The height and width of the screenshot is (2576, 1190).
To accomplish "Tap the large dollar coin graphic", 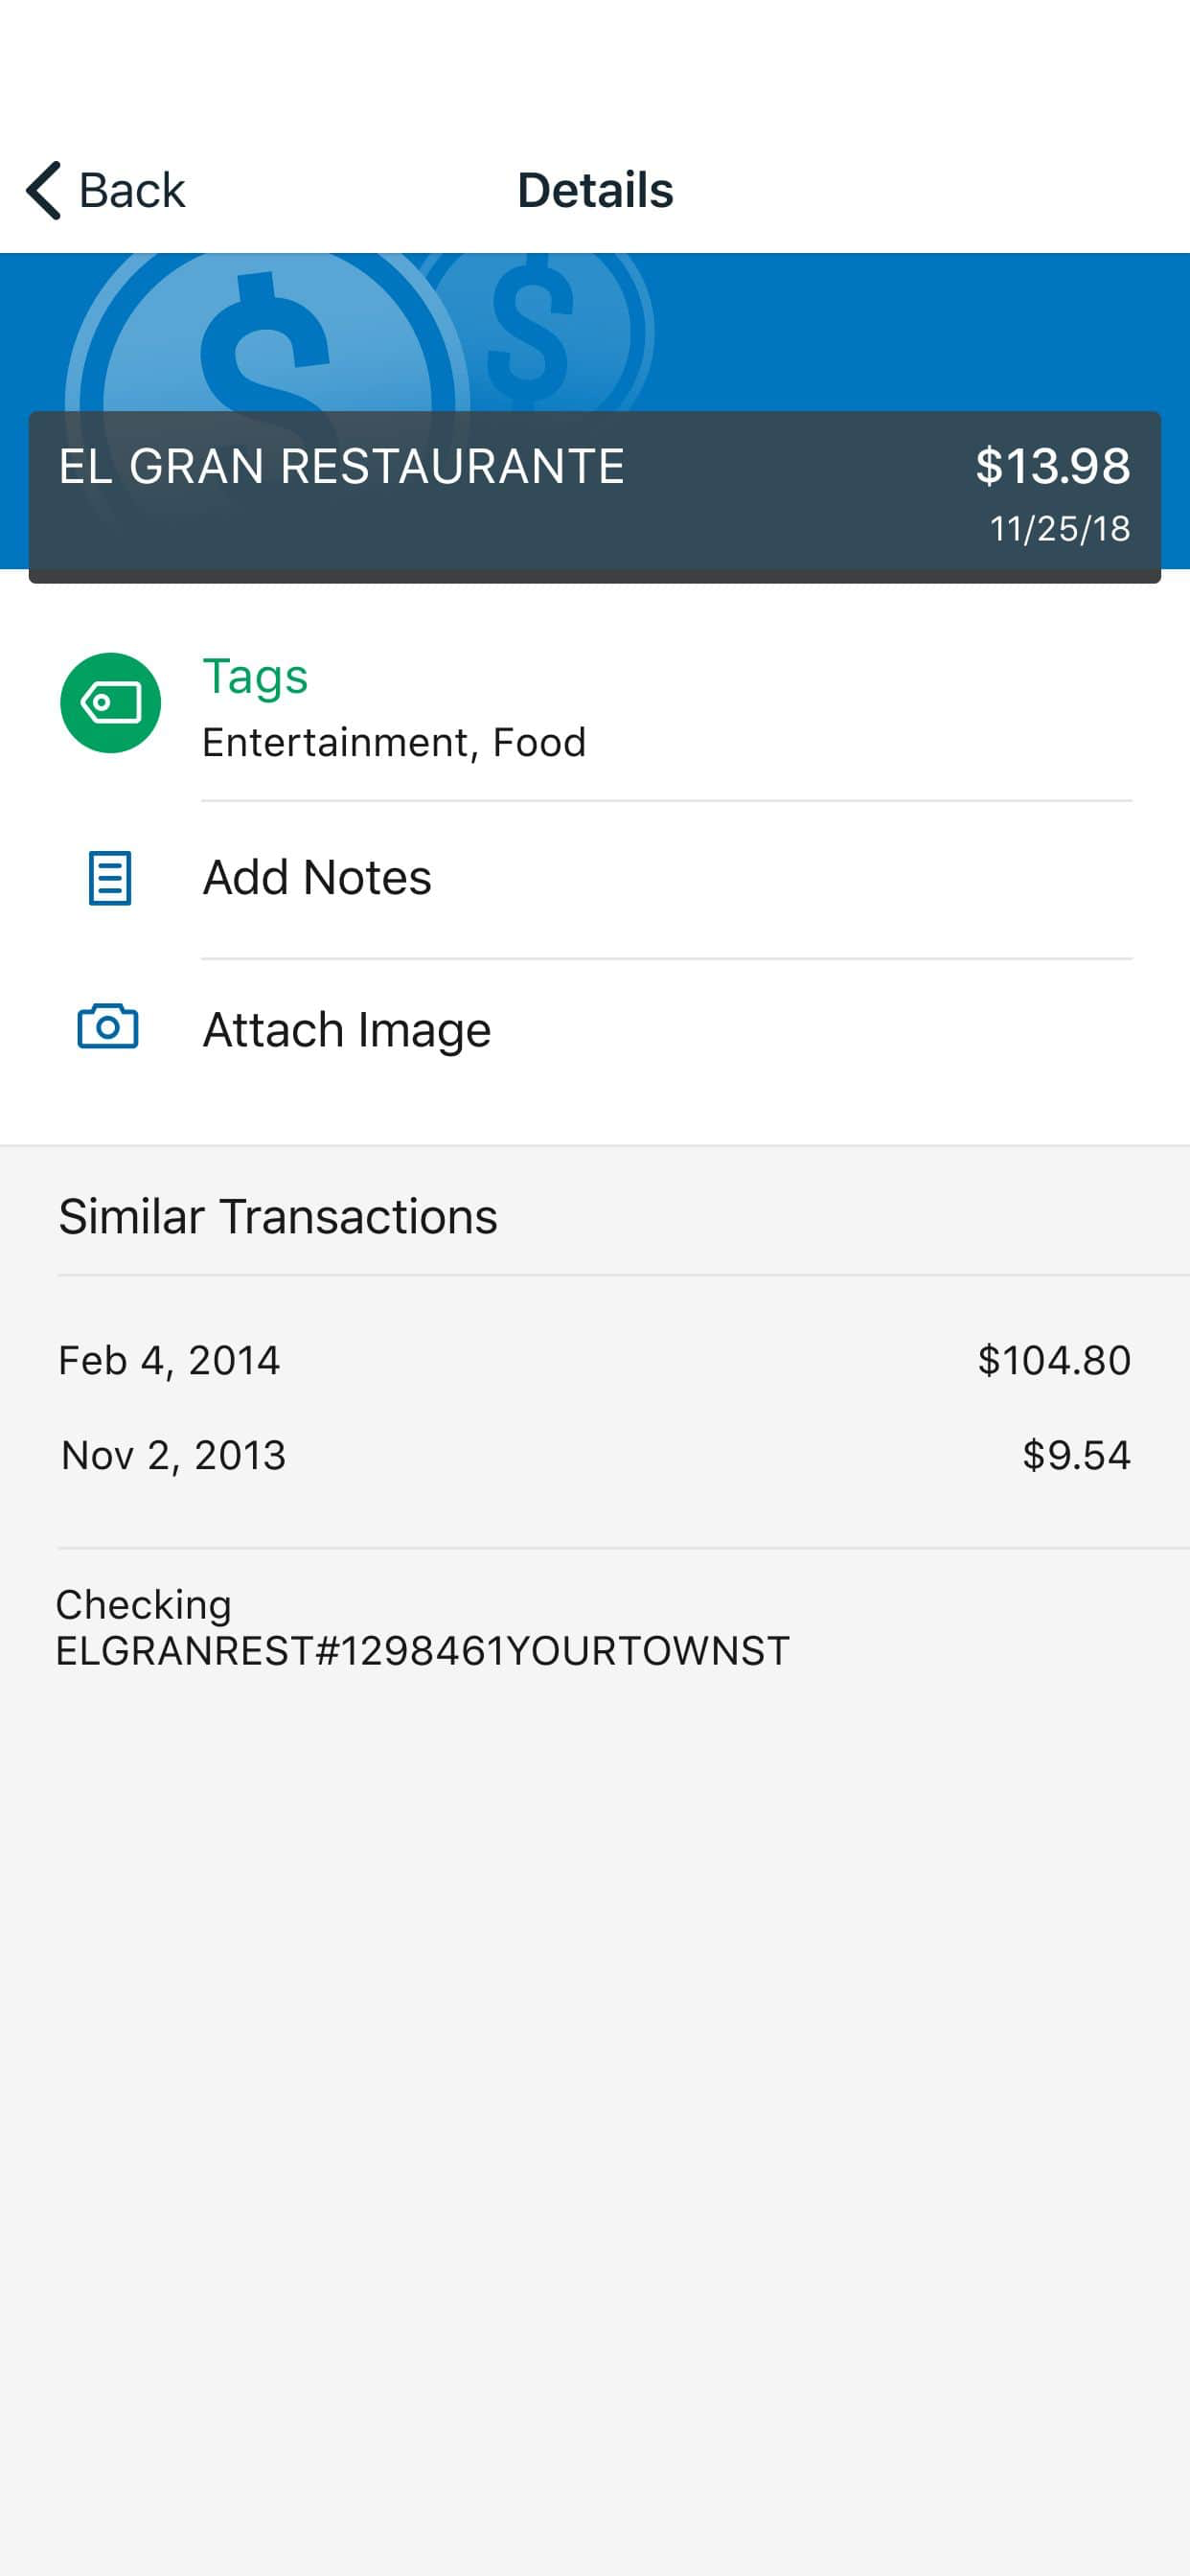I will pos(265,340).
